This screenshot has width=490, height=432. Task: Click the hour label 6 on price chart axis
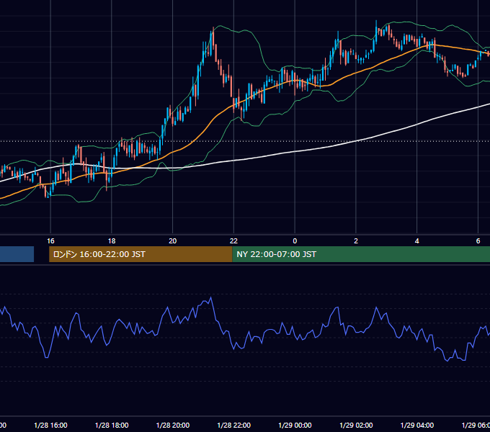[x=478, y=240]
